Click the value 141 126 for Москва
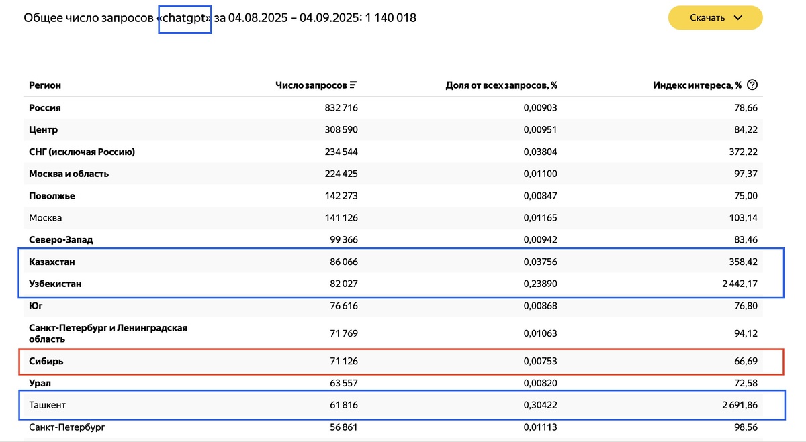 (x=341, y=218)
